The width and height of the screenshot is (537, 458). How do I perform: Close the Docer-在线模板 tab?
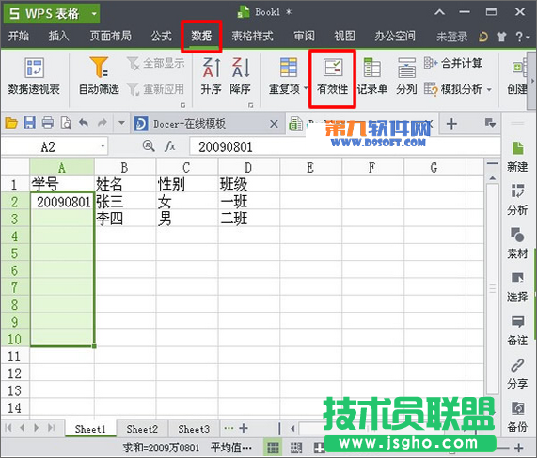coord(274,124)
